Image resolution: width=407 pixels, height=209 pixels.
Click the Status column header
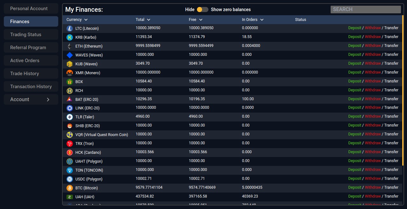(x=300, y=20)
